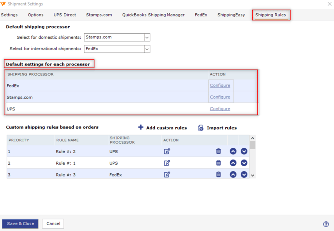The width and height of the screenshot is (334, 231).
Task: Open domestic shipments processor dropdown
Action: [x=147, y=37]
